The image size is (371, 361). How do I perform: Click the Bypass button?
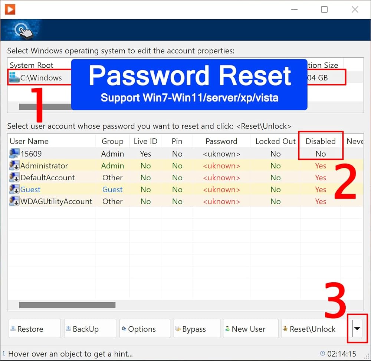click(197, 329)
